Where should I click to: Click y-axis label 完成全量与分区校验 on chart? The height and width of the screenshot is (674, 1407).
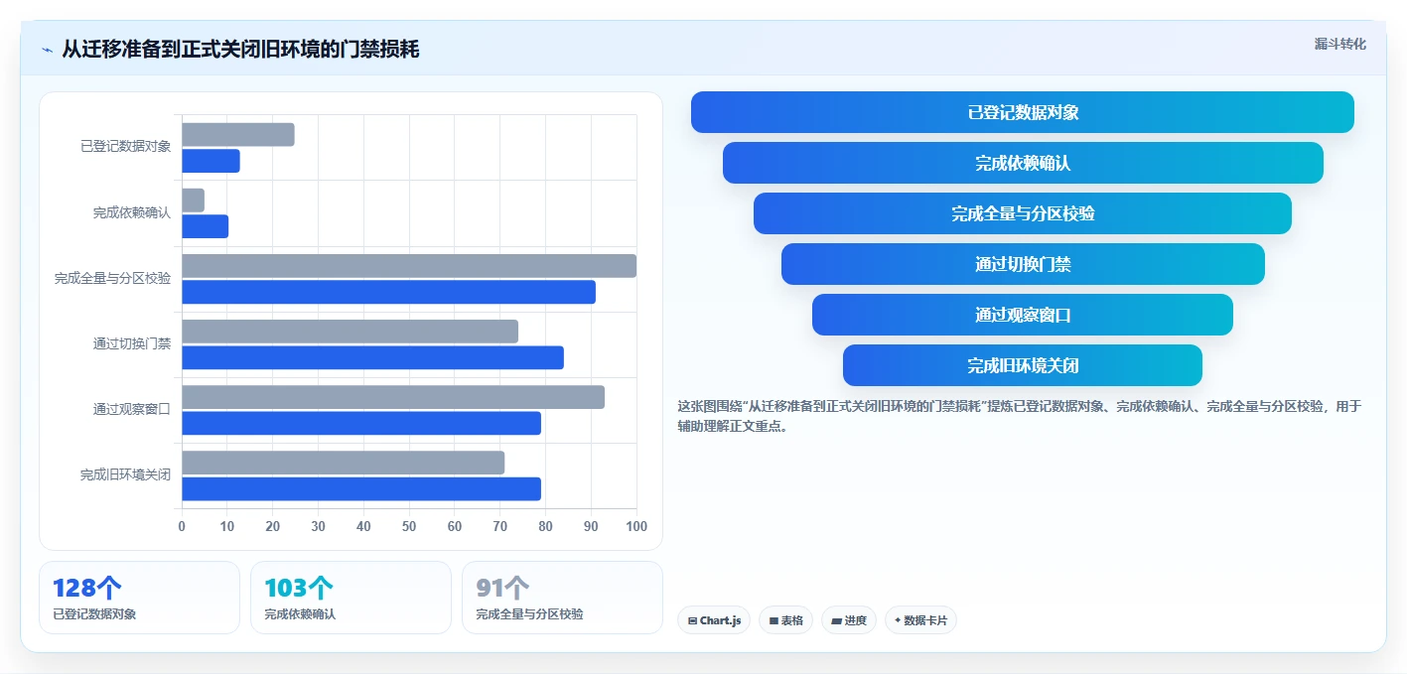click(112, 279)
